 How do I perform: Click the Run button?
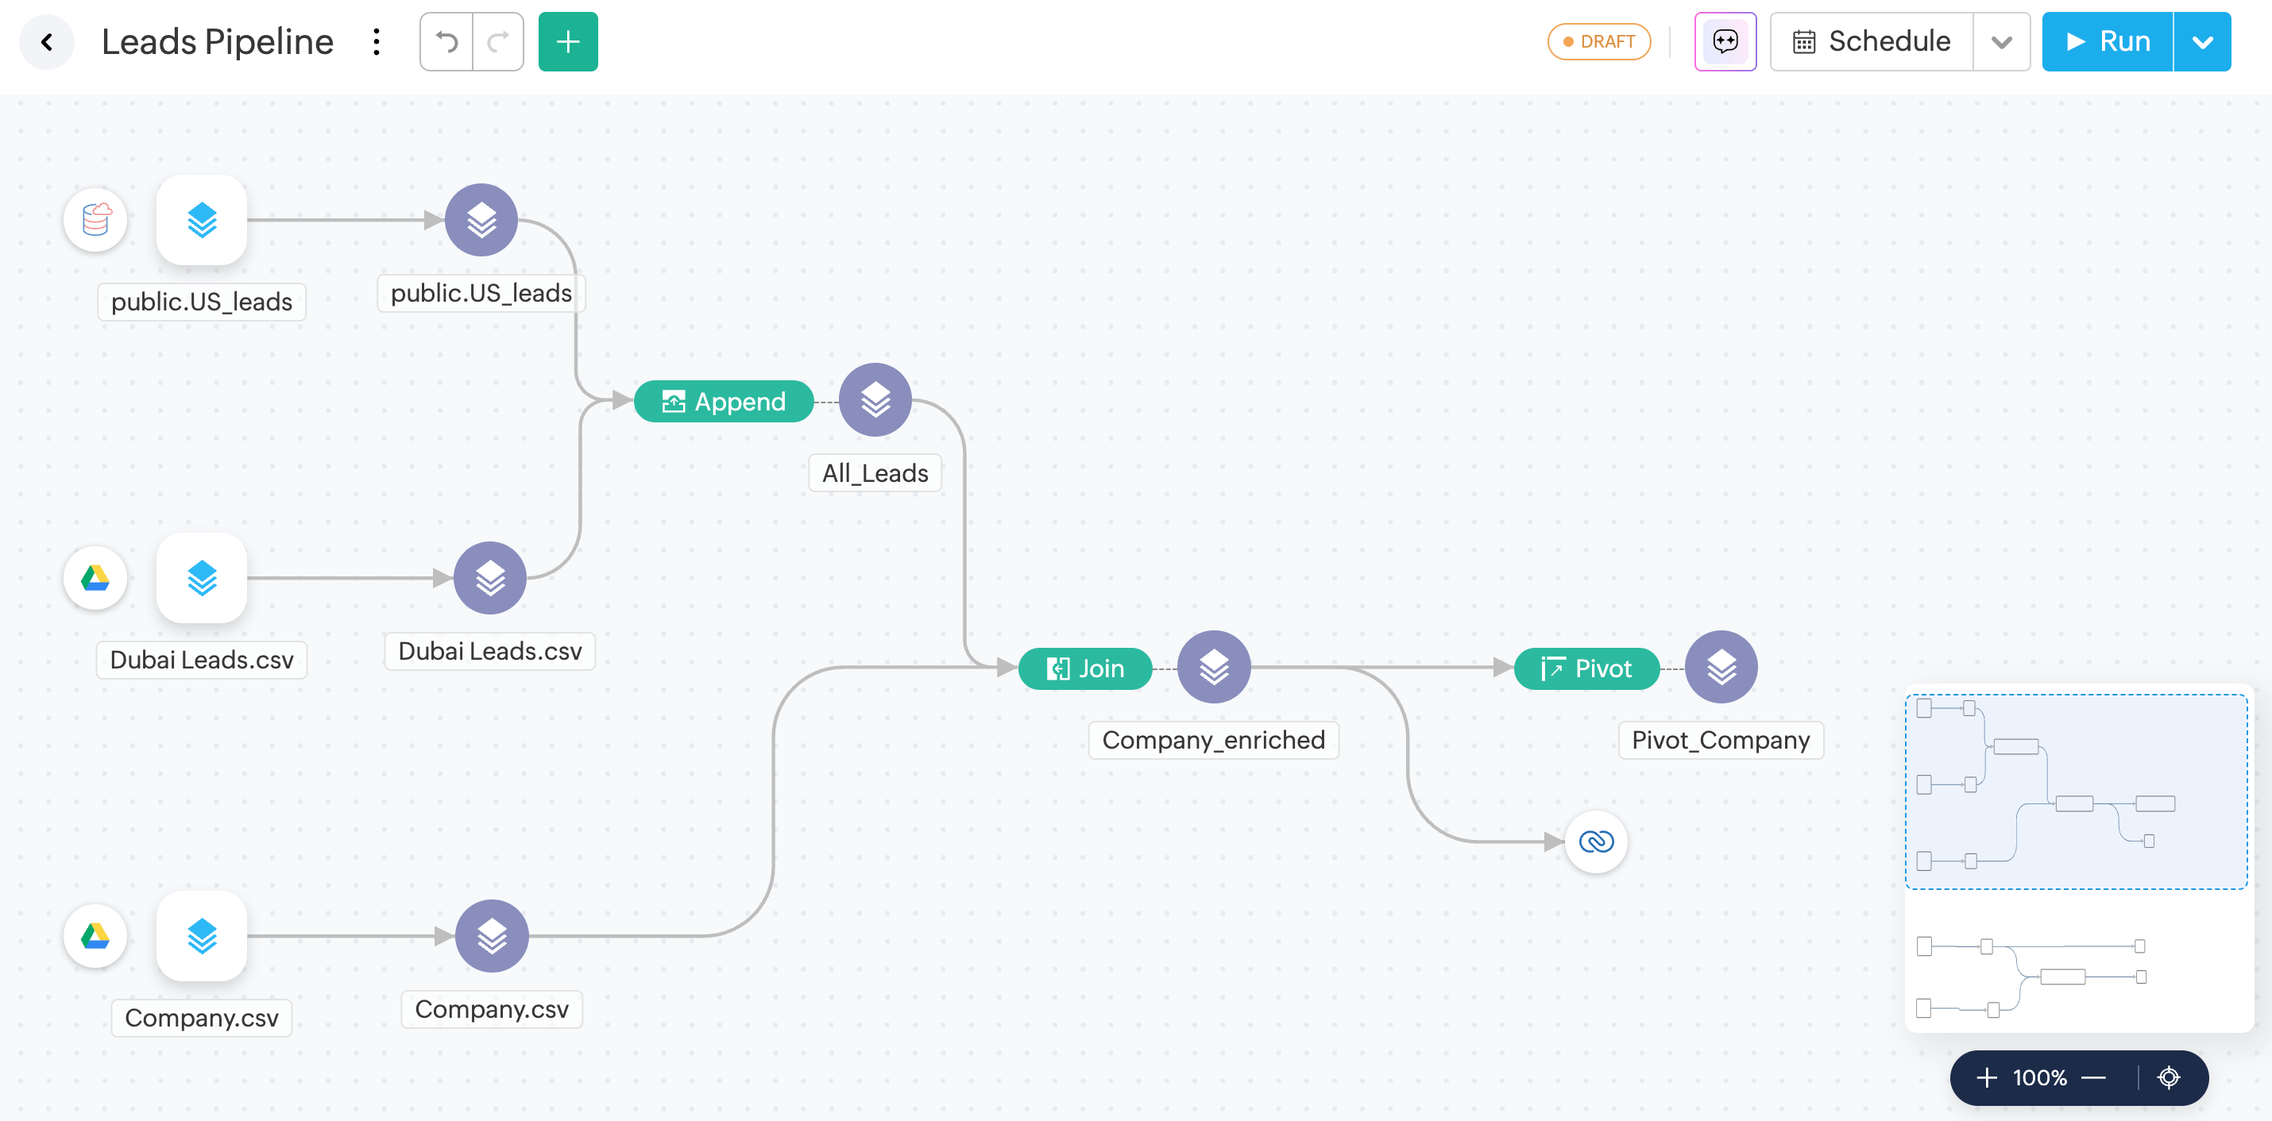[x=2108, y=41]
